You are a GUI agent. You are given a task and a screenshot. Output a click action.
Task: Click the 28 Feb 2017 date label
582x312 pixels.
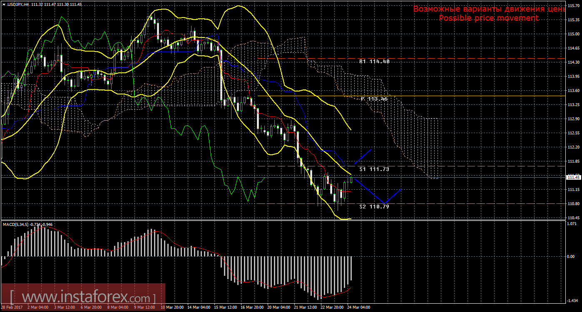pyautogui.click(x=12, y=307)
